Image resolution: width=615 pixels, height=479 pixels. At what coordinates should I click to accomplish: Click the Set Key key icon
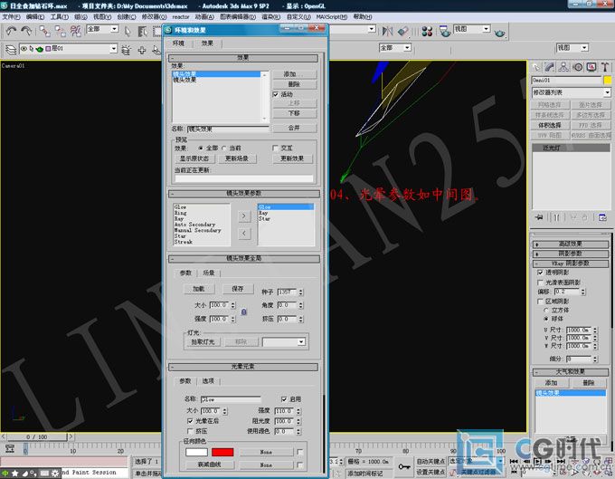(x=404, y=466)
